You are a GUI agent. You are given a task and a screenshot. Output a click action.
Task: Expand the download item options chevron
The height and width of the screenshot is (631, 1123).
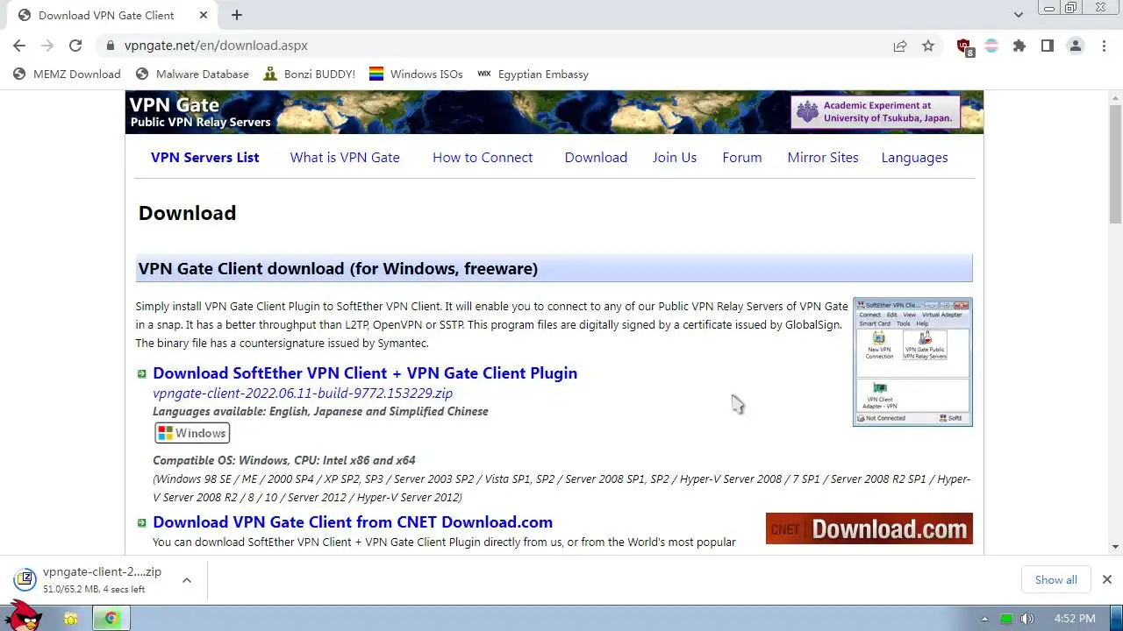coord(187,580)
